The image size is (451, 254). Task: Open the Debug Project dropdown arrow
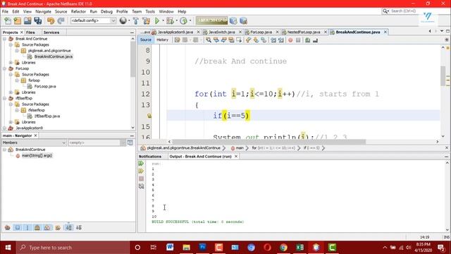click(176, 20)
